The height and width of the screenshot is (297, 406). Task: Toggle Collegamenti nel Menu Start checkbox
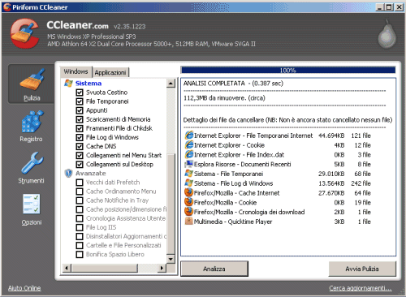80,155
